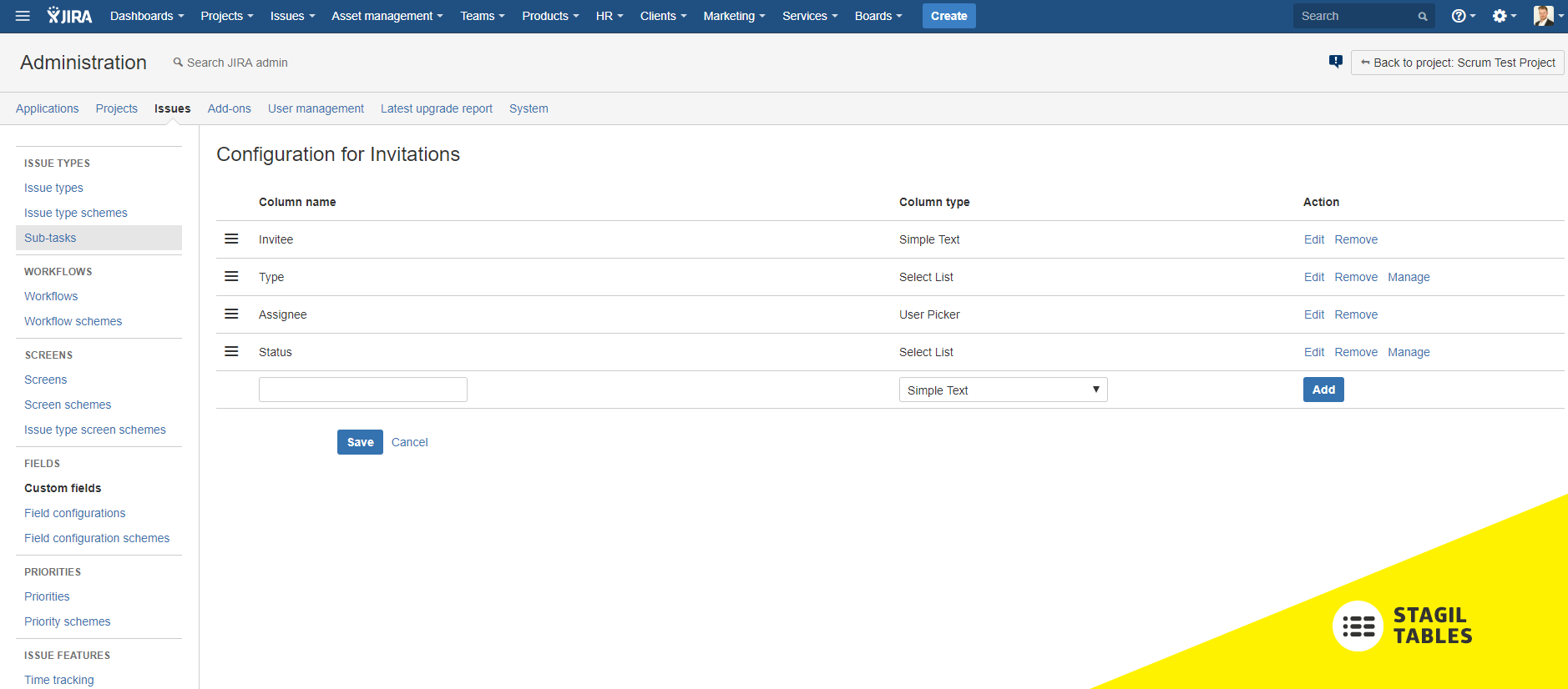Image resolution: width=1568 pixels, height=689 pixels.
Task: Open Issue types in the sidebar
Action: 53,188
